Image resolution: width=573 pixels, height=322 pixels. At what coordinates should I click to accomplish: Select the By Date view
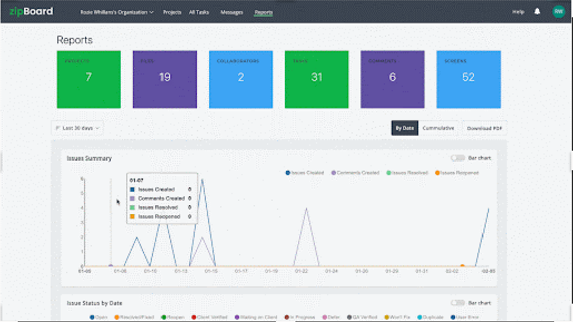(x=404, y=128)
